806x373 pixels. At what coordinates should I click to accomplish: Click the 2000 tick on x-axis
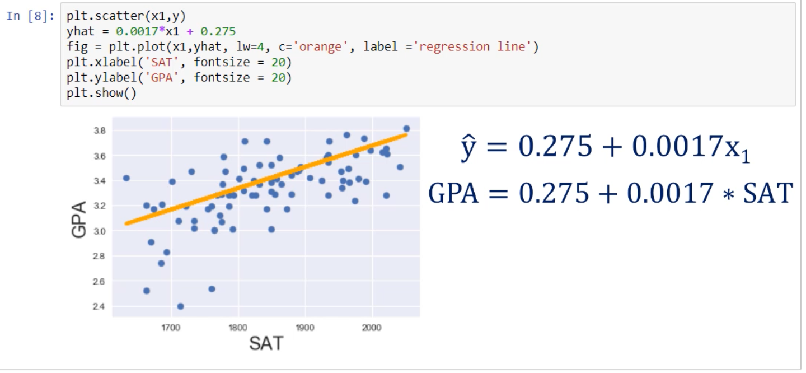pyautogui.click(x=372, y=327)
